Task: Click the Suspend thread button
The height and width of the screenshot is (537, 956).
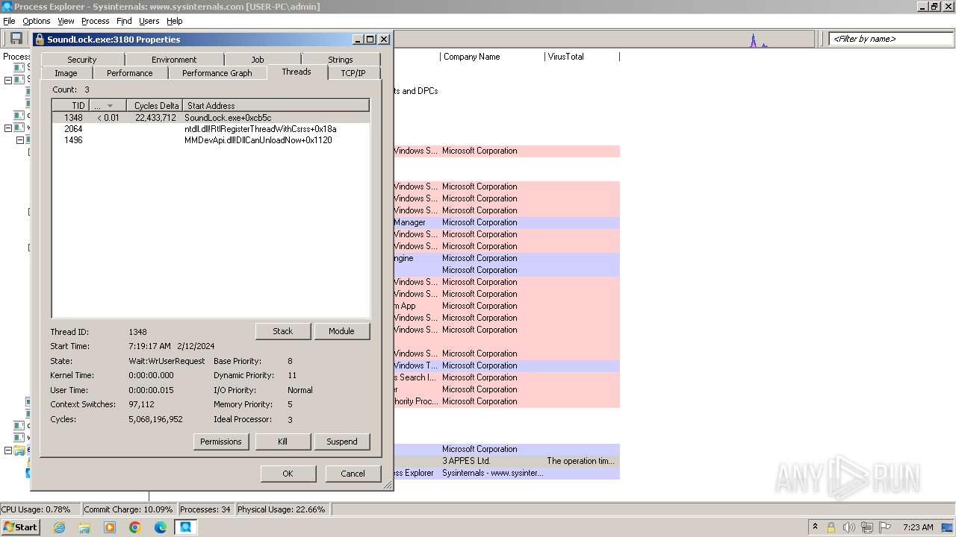Action: 342,442
